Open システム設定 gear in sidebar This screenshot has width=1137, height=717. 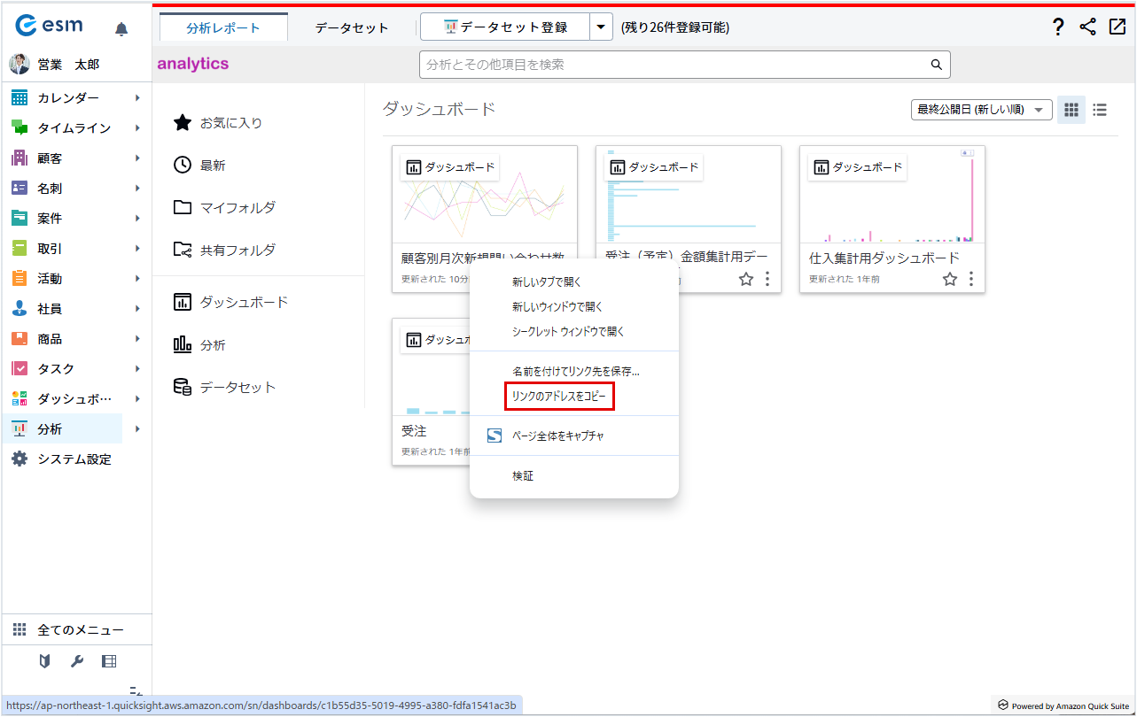[19, 459]
